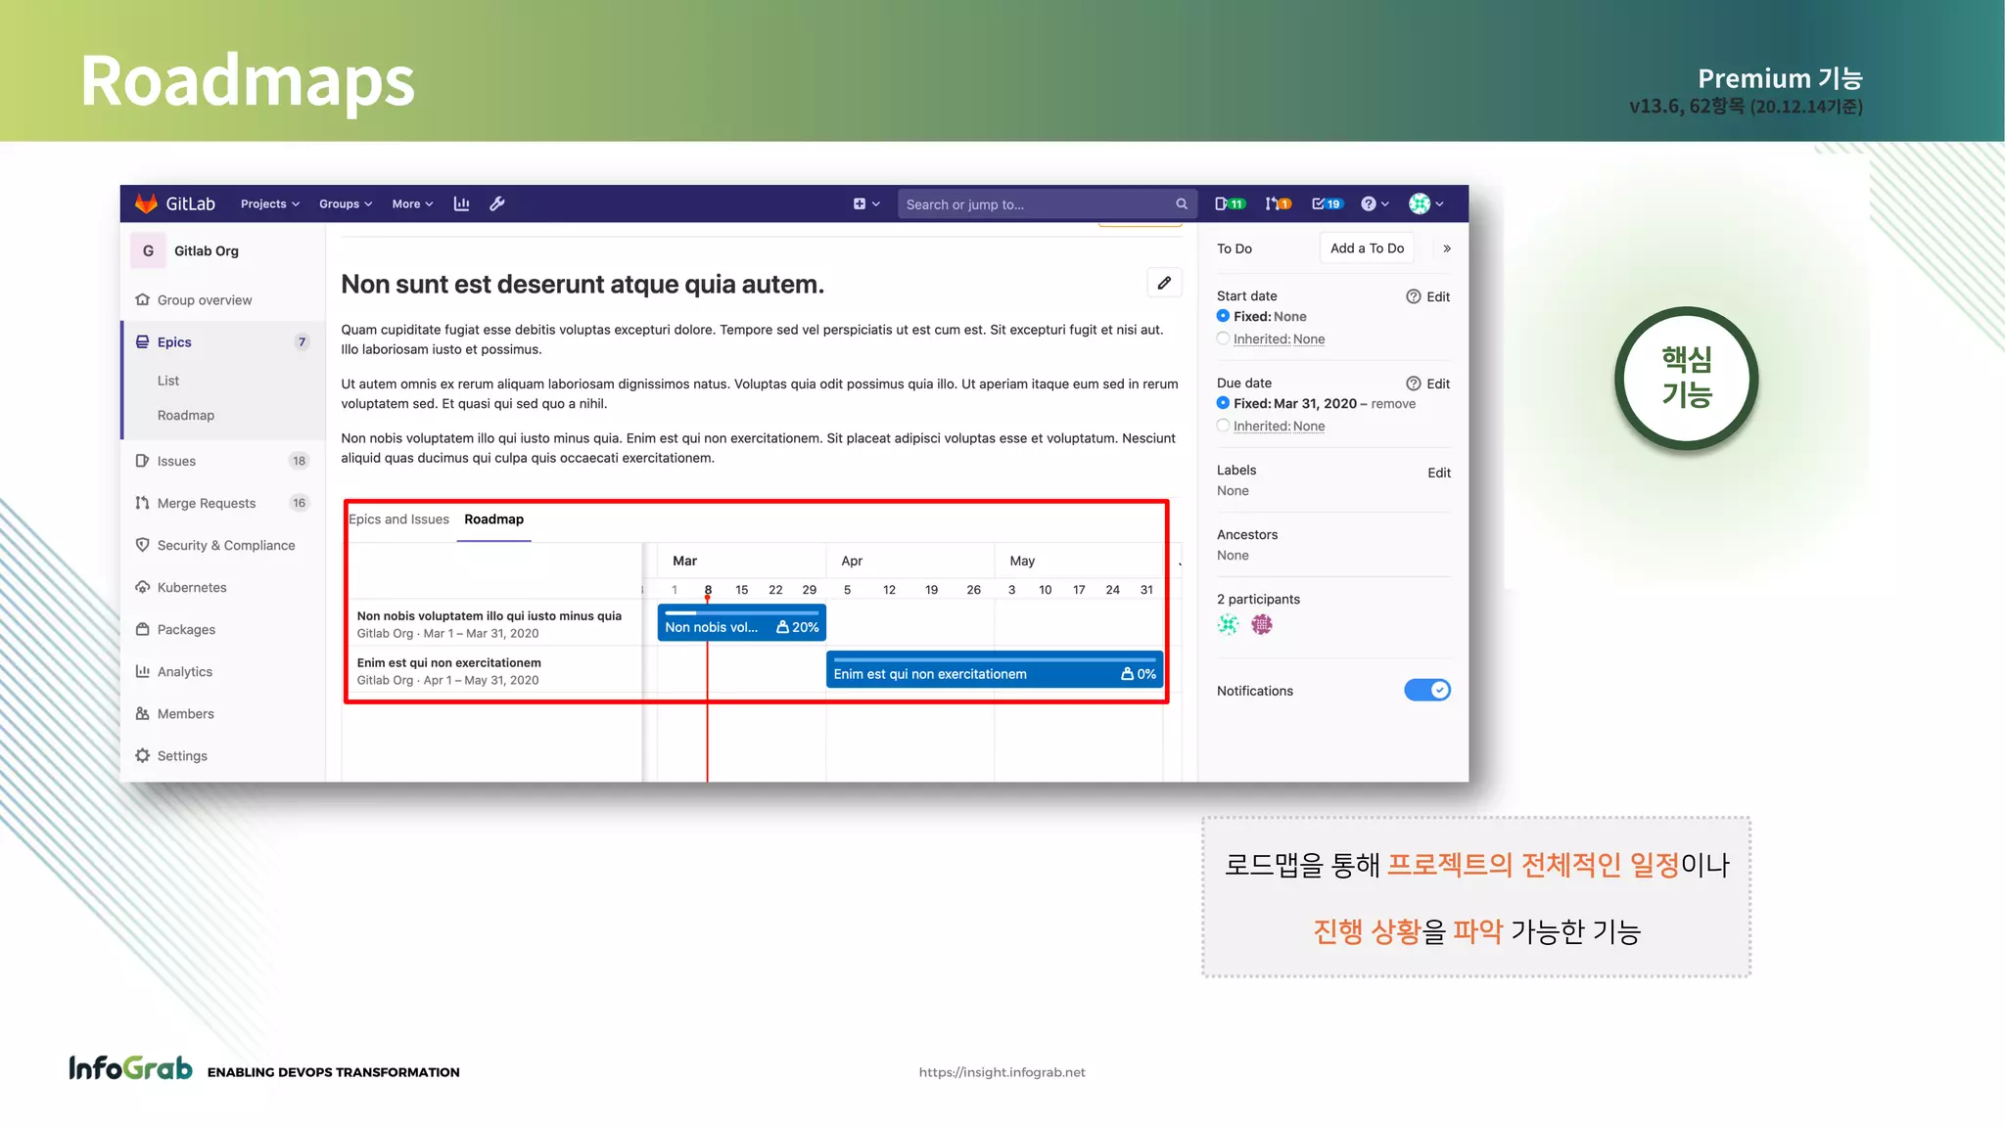This screenshot has height=1127, width=2005.
Task: Click the green participant avatar
Action: coord(1229,624)
